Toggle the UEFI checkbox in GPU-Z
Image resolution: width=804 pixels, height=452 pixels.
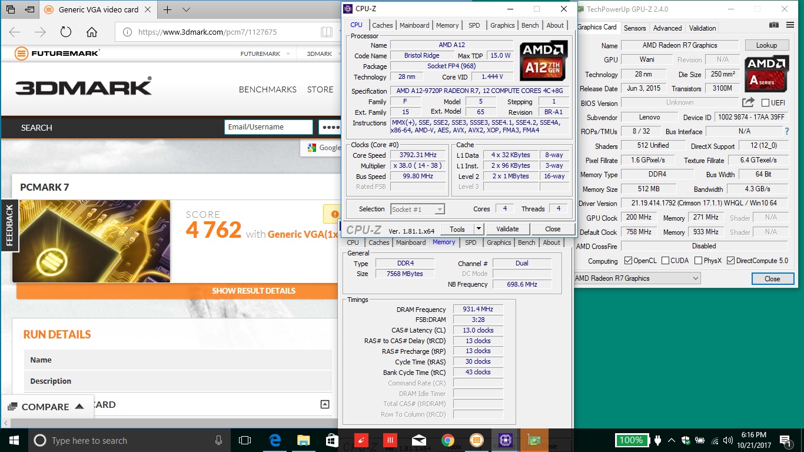point(765,102)
